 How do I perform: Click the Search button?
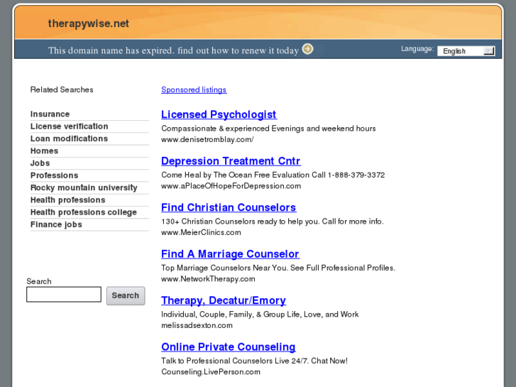tap(126, 295)
